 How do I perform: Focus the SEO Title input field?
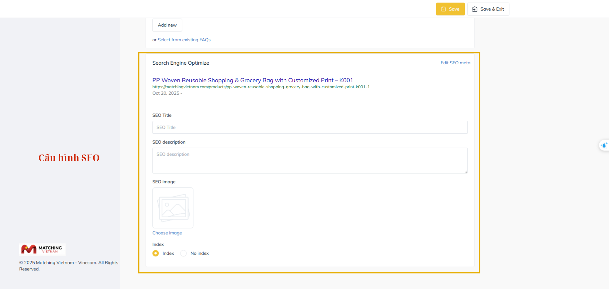coord(310,127)
